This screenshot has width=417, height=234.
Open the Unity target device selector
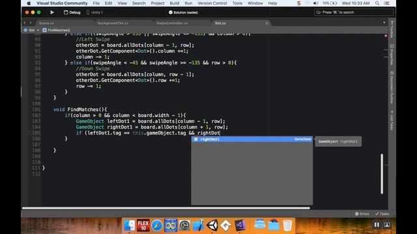coord(94,12)
